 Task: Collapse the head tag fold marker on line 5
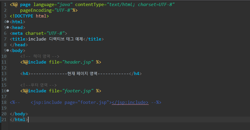point(8,27)
